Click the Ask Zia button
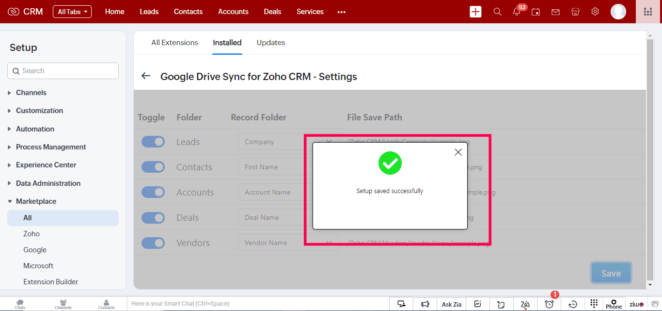 [452, 304]
